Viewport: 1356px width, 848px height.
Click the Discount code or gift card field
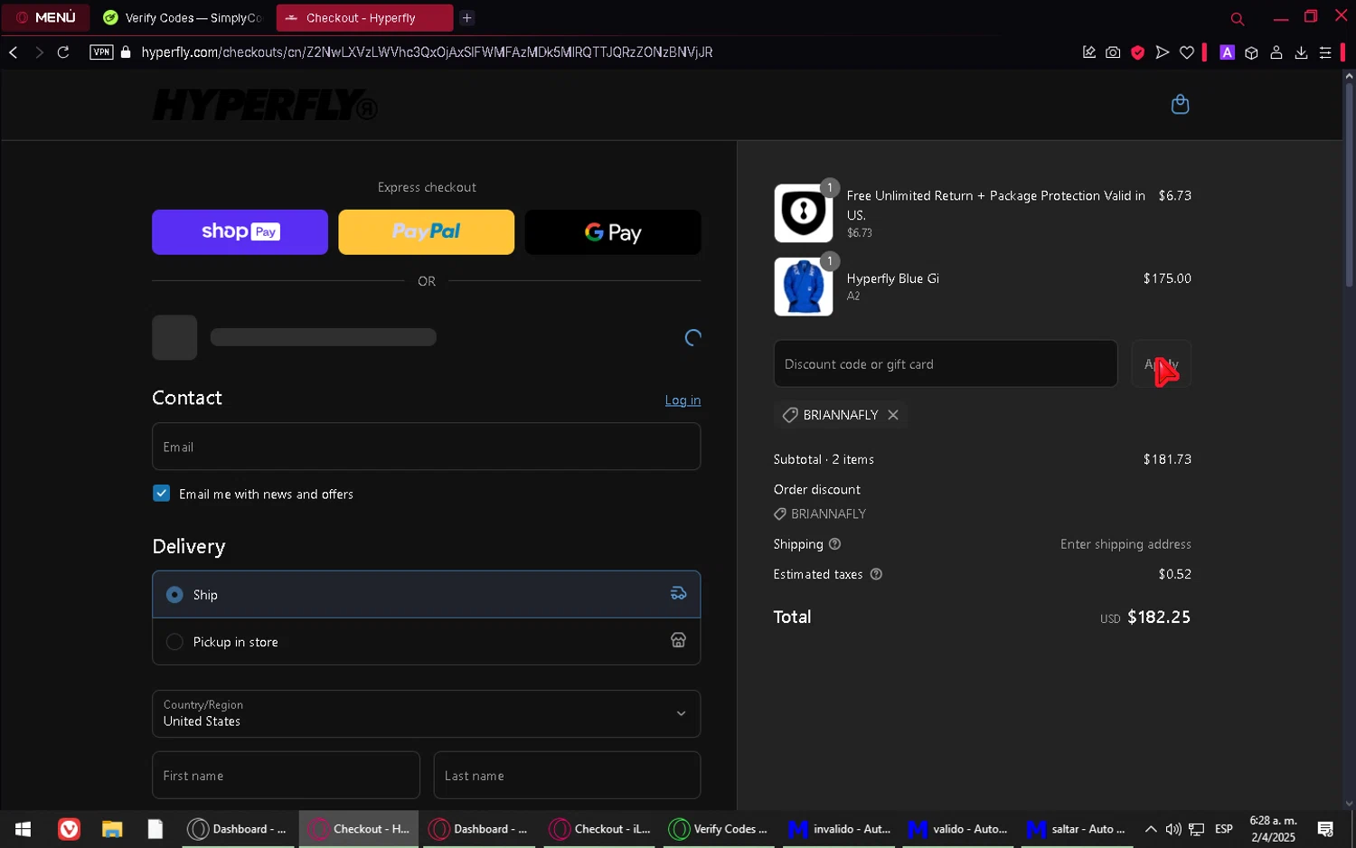point(946,363)
